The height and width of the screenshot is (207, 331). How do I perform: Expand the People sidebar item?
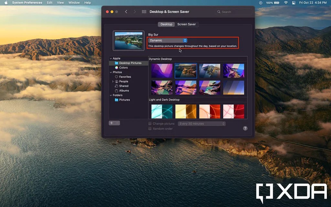pyautogui.click(x=112, y=81)
